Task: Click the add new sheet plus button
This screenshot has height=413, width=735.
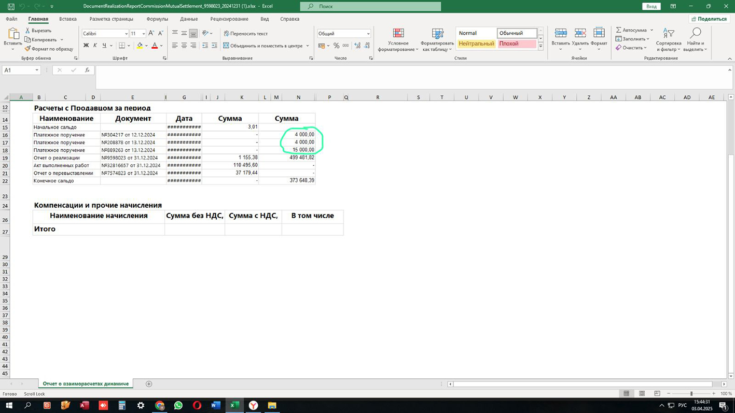Action: (x=149, y=384)
